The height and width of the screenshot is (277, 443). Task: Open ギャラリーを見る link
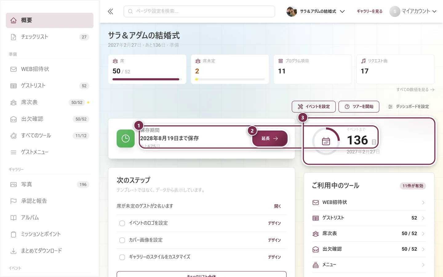pyautogui.click(x=369, y=11)
